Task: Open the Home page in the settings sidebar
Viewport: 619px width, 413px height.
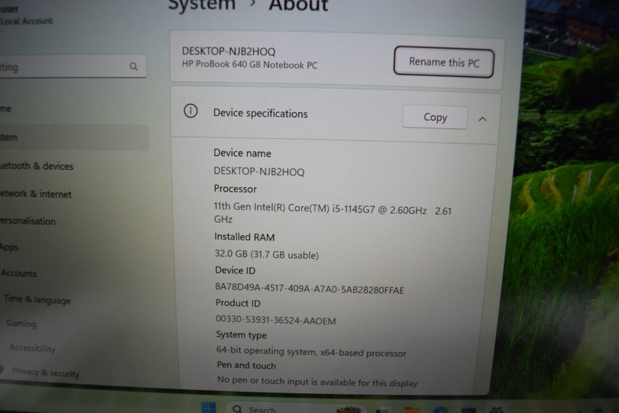Action: [6, 108]
